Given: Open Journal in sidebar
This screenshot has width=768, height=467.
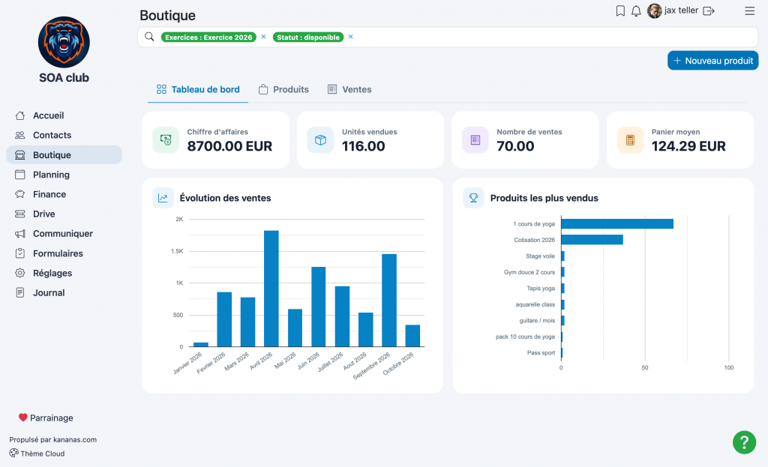Looking at the screenshot, I should 64,293.
